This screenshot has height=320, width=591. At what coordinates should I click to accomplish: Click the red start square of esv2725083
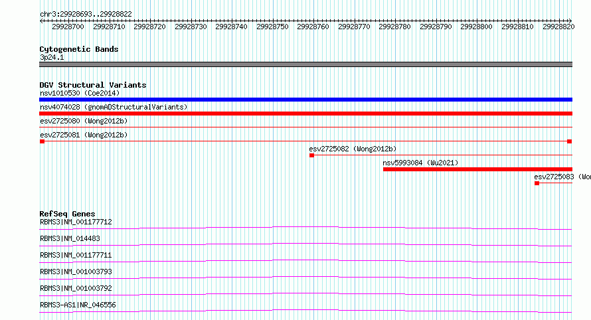point(537,183)
